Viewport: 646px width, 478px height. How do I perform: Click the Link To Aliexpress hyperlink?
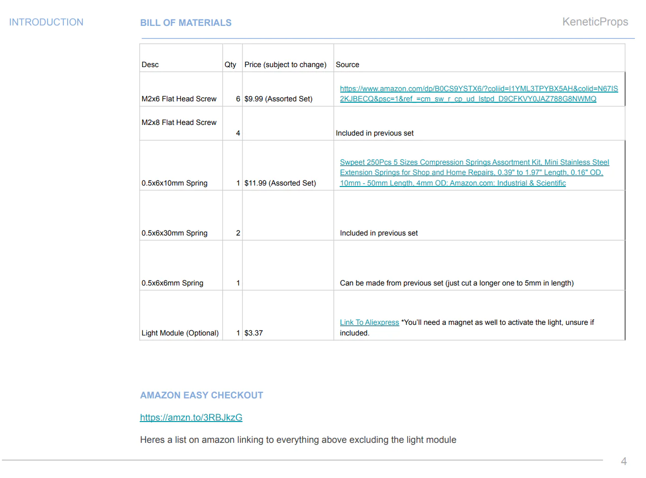point(369,322)
